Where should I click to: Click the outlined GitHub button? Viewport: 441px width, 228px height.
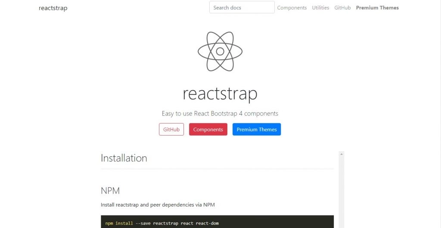click(x=171, y=129)
